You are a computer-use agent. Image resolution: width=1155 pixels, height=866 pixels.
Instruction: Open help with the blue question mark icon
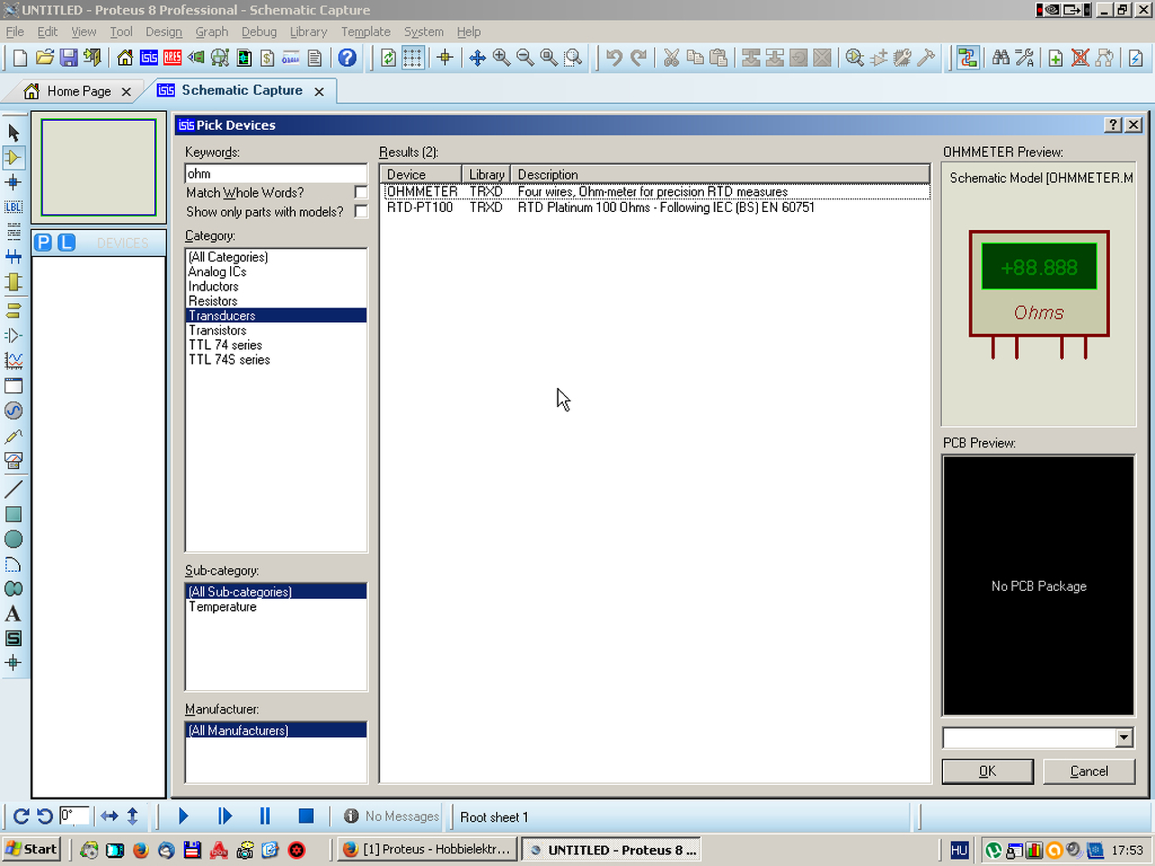tap(347, 58)
